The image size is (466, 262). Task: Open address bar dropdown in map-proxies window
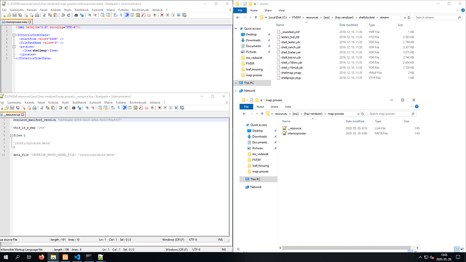[x=358, y=113]
